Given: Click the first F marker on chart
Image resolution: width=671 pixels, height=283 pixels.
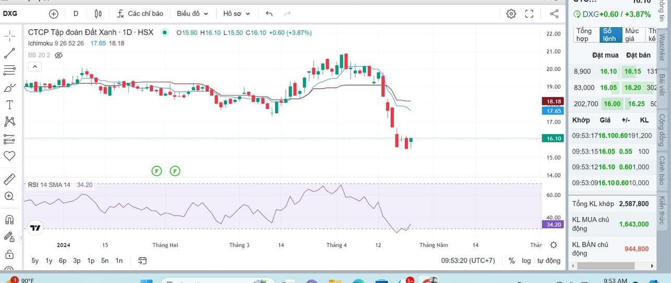Looking at the screenshot, I should point(157,171).
